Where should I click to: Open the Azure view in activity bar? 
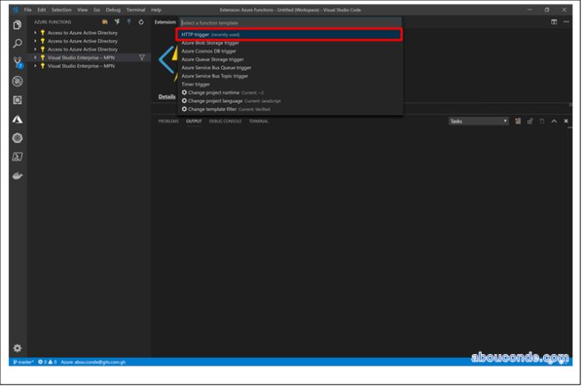click(x=17, y=119)
